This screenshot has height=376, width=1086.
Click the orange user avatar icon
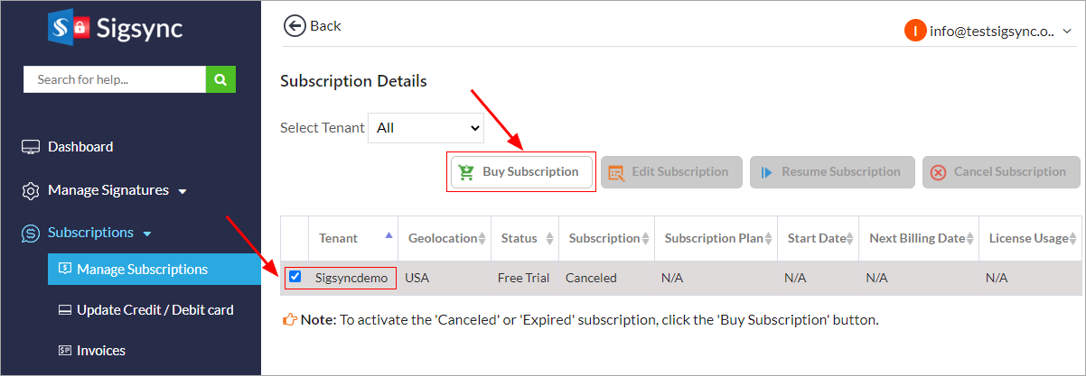(x=914, y=31)
